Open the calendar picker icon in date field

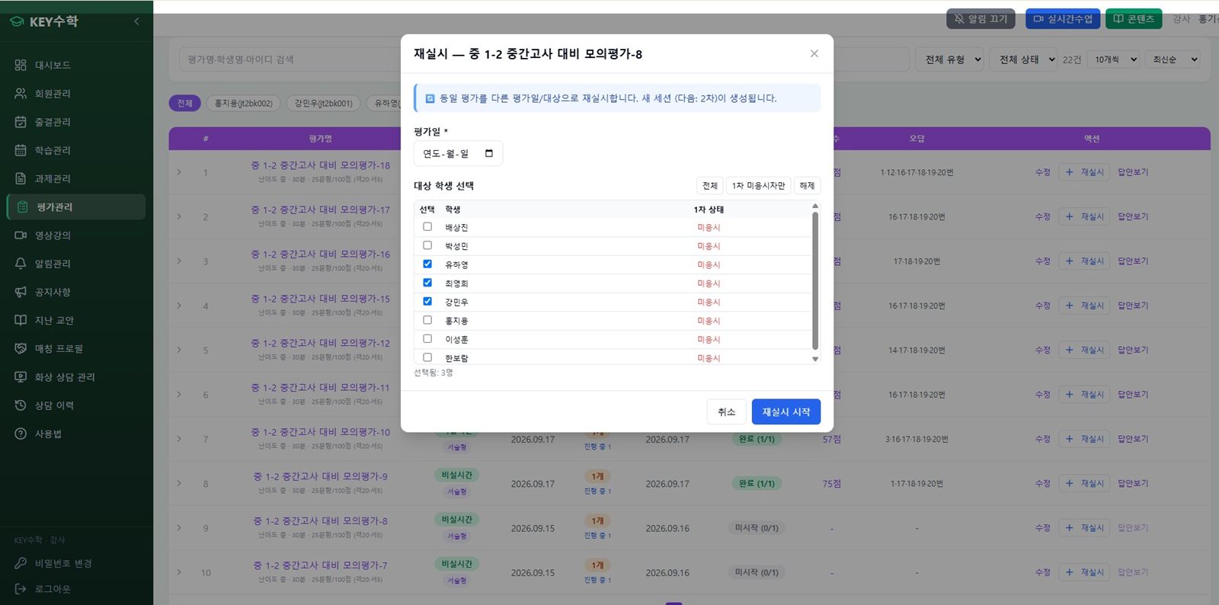(489, 153)
